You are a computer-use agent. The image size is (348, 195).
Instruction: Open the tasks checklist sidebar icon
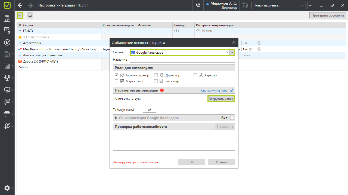click(x=7, y=30)
